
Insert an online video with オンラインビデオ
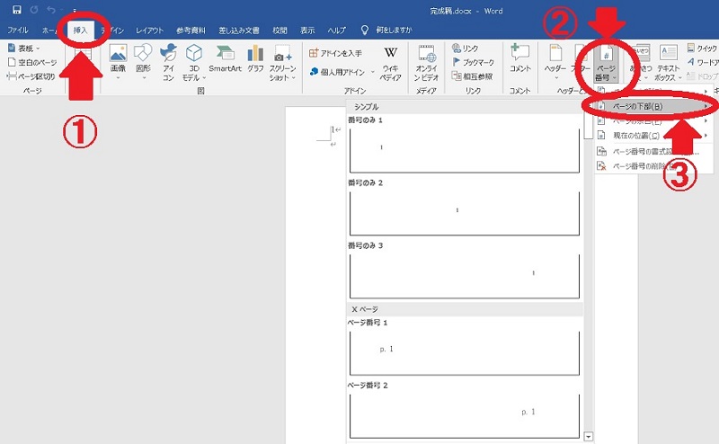(x=426, y=63)
